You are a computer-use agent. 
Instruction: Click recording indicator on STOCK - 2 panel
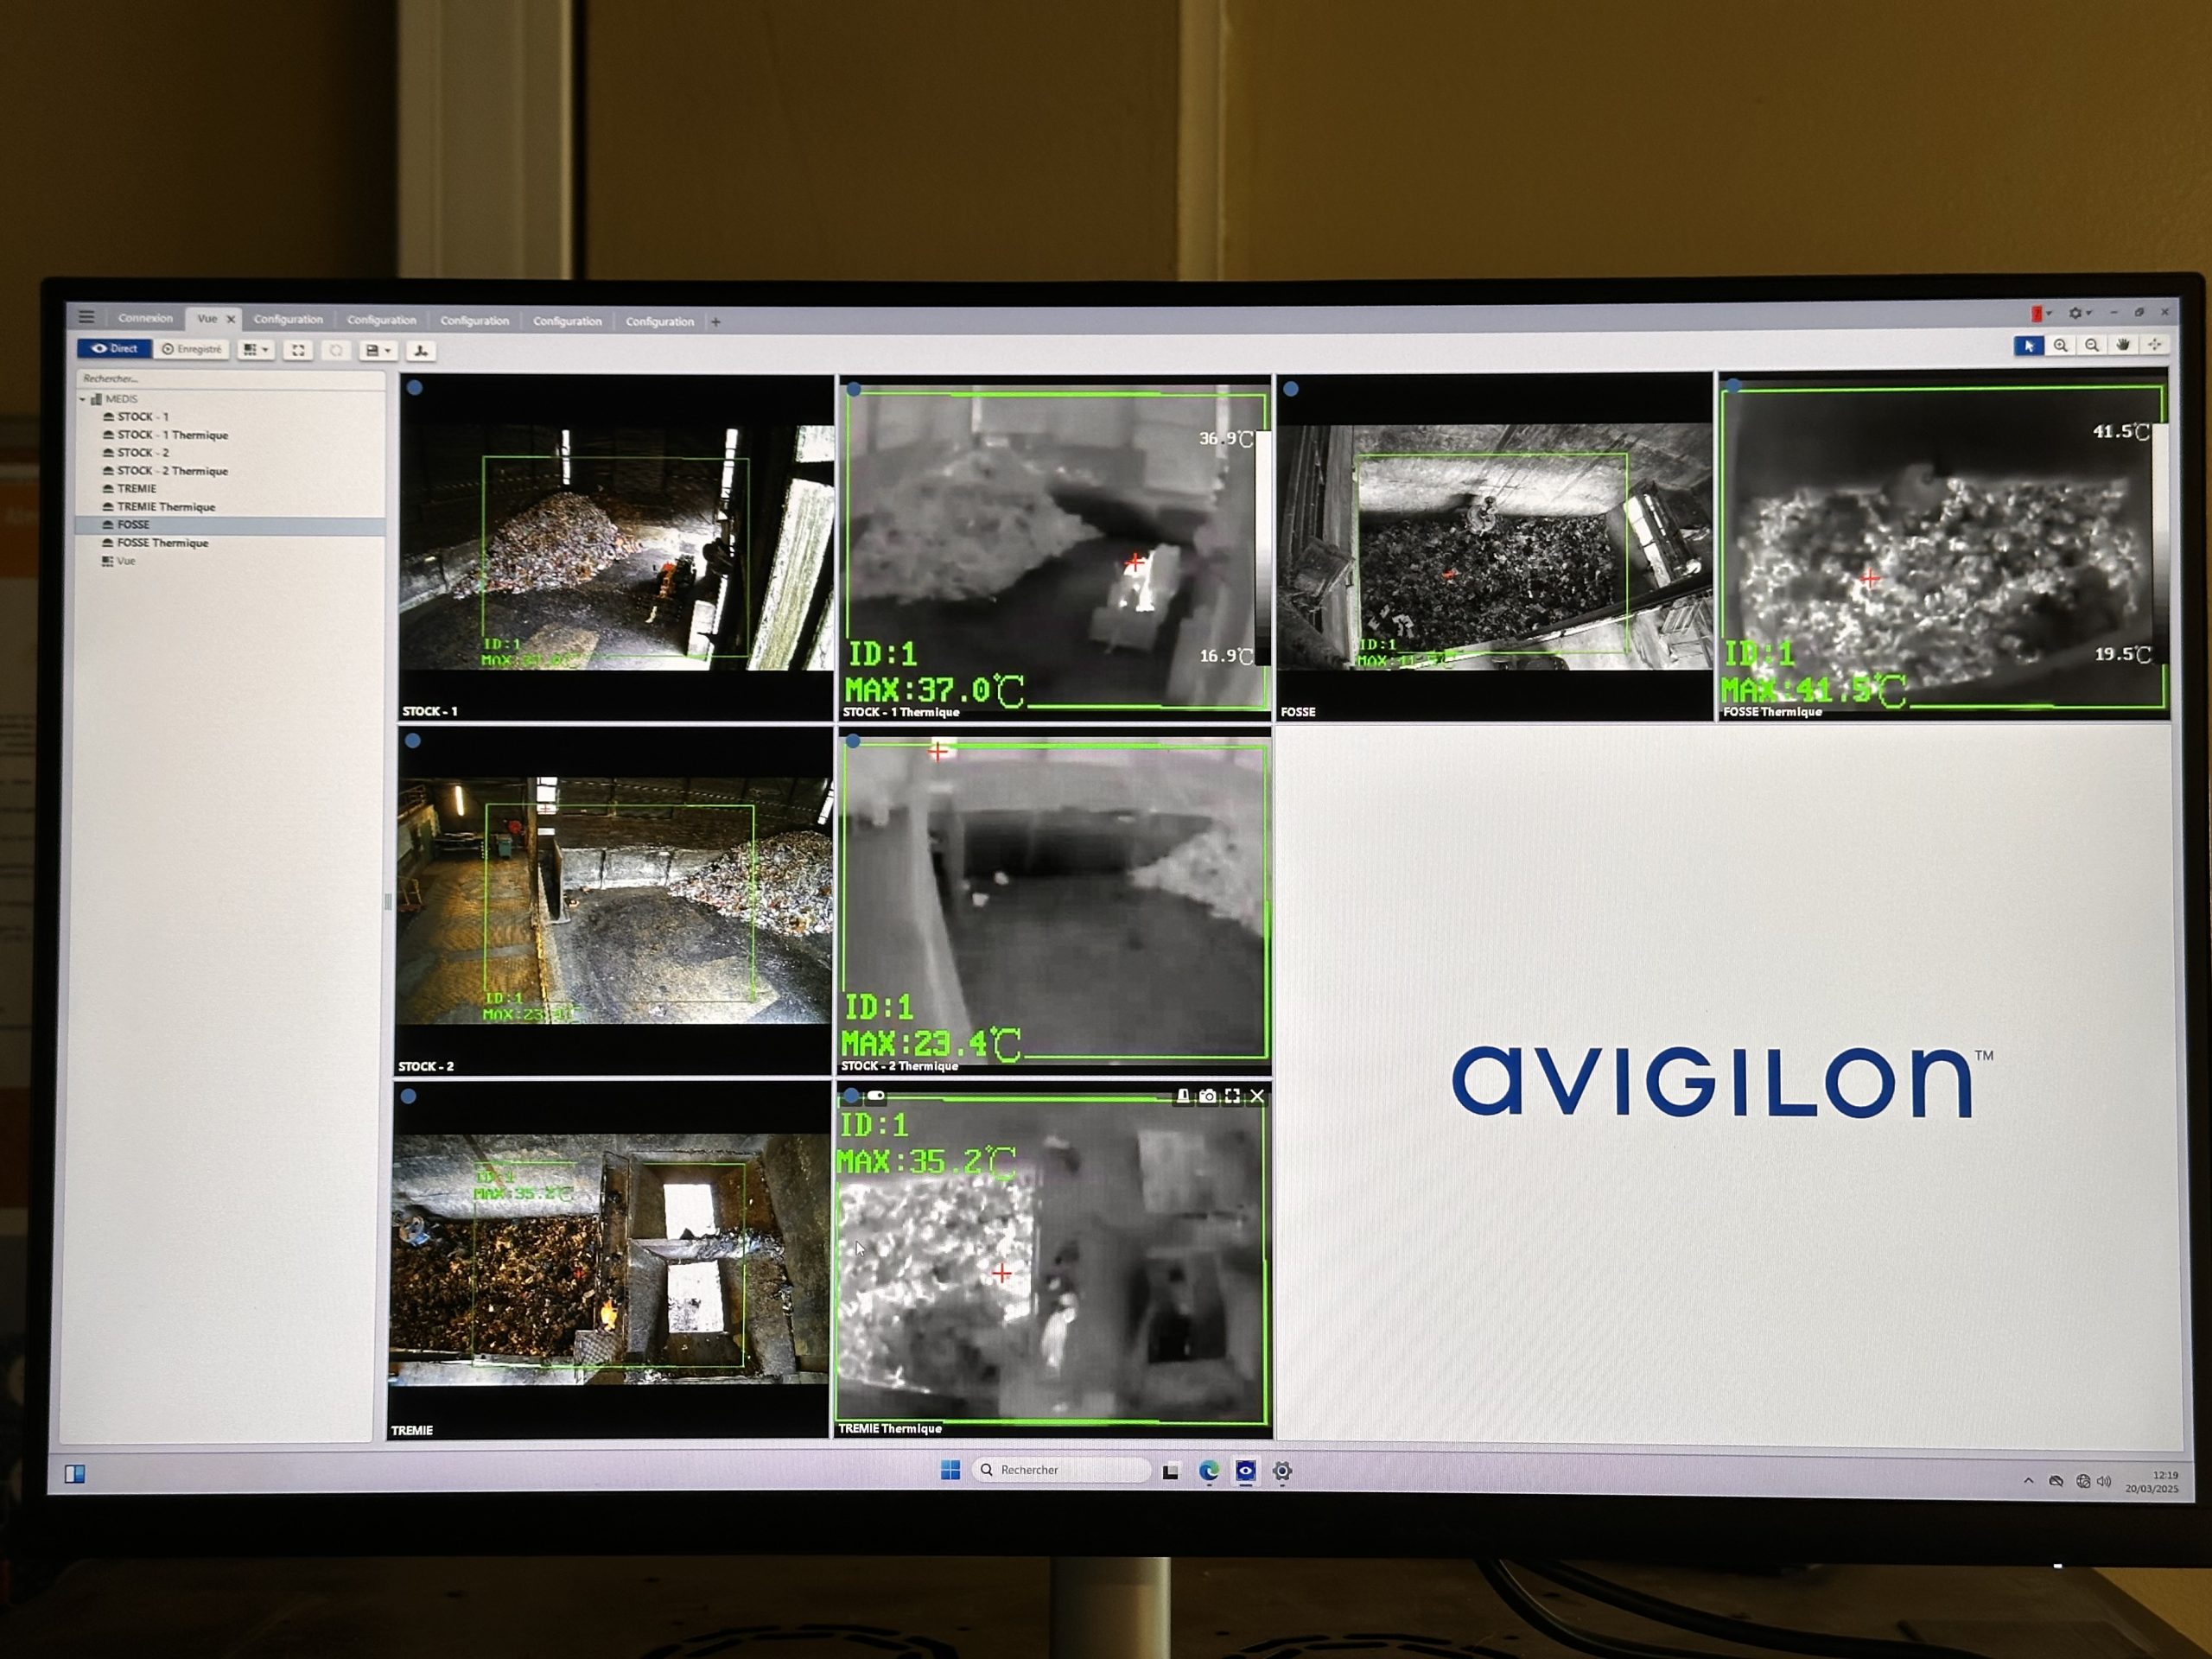point(412,741)
